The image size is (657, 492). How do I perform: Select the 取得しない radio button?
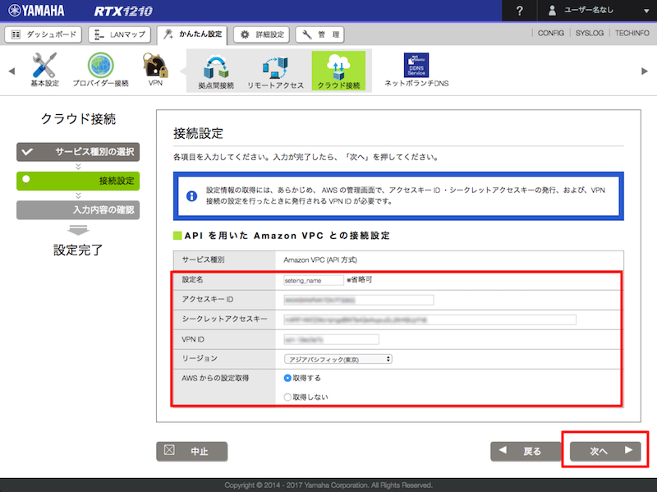(x=287, y=397)
